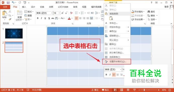174x92 pixels.
Task: Click the Undo arrow icon
Action: (13, 3)
